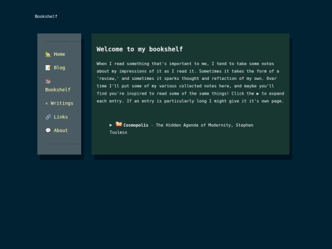Click the house icon beside Home
Image resolution: width=332 pixels, height=249 pixels.
point(48,55)
